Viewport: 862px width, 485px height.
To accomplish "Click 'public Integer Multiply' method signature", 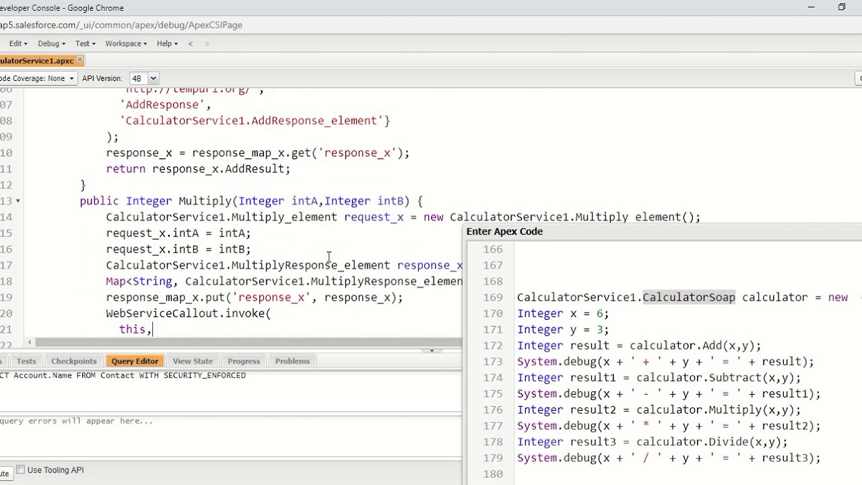I will 156,201.
